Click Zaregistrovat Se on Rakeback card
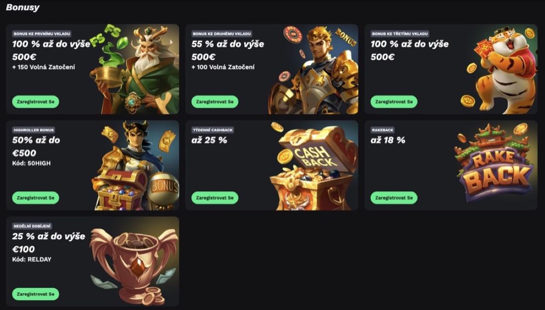The width and height of the screenshot is (545, 310). 394,198
